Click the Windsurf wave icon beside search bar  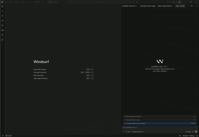[x=137, y=2]
